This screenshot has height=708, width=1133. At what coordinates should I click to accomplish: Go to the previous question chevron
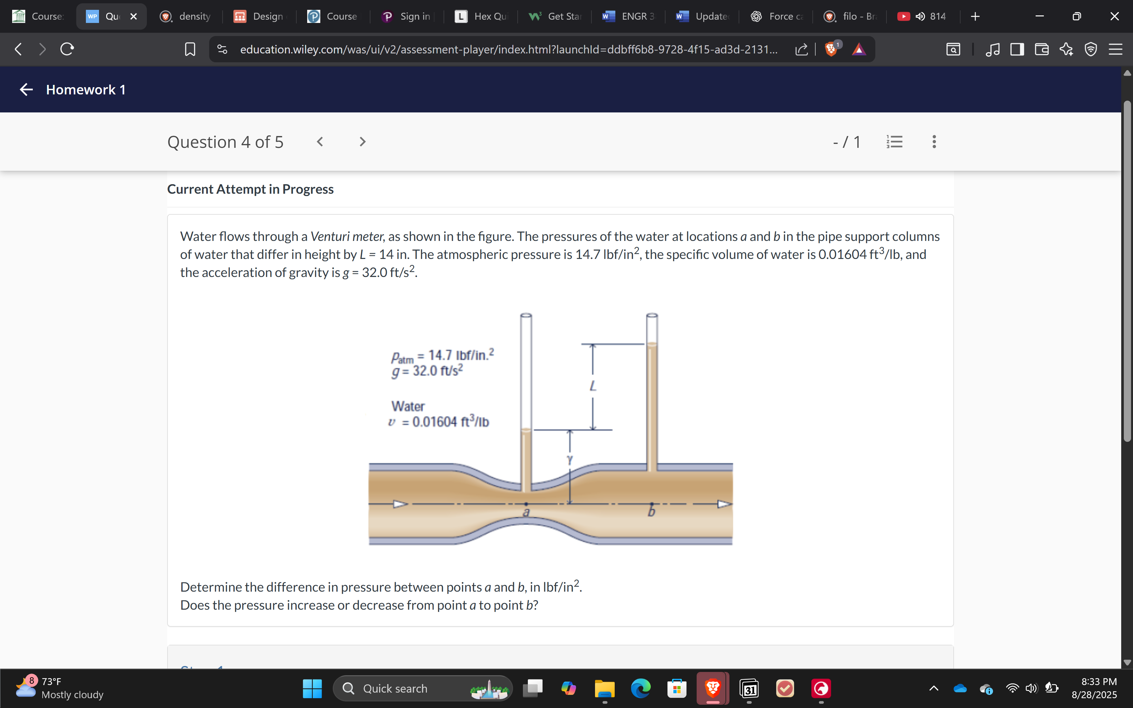(x=320, y=141)
